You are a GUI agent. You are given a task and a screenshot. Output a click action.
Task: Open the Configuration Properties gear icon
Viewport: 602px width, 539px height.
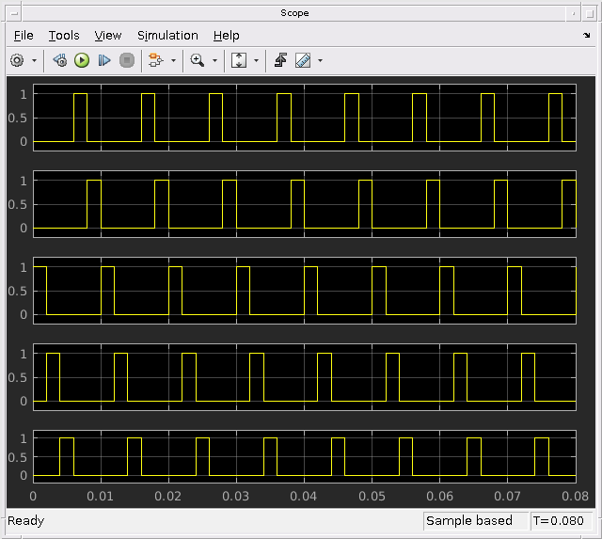[x=17, y=60]
